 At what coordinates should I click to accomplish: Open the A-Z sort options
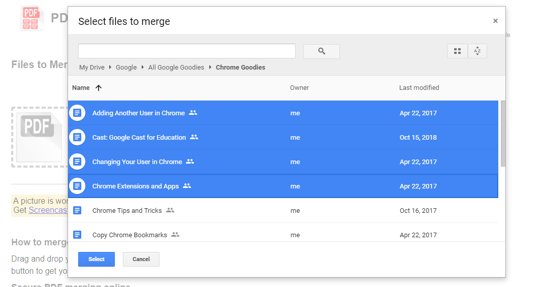point(477,51)
